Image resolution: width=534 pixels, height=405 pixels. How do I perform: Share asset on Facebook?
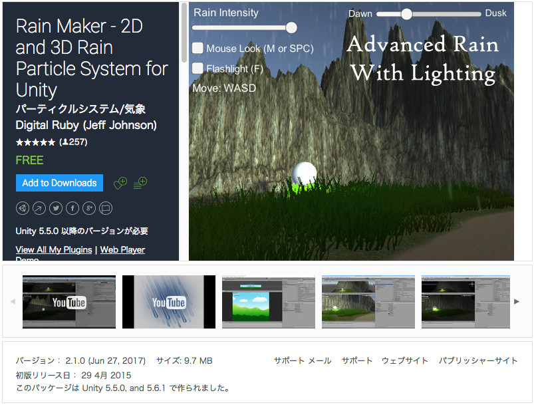72,208
